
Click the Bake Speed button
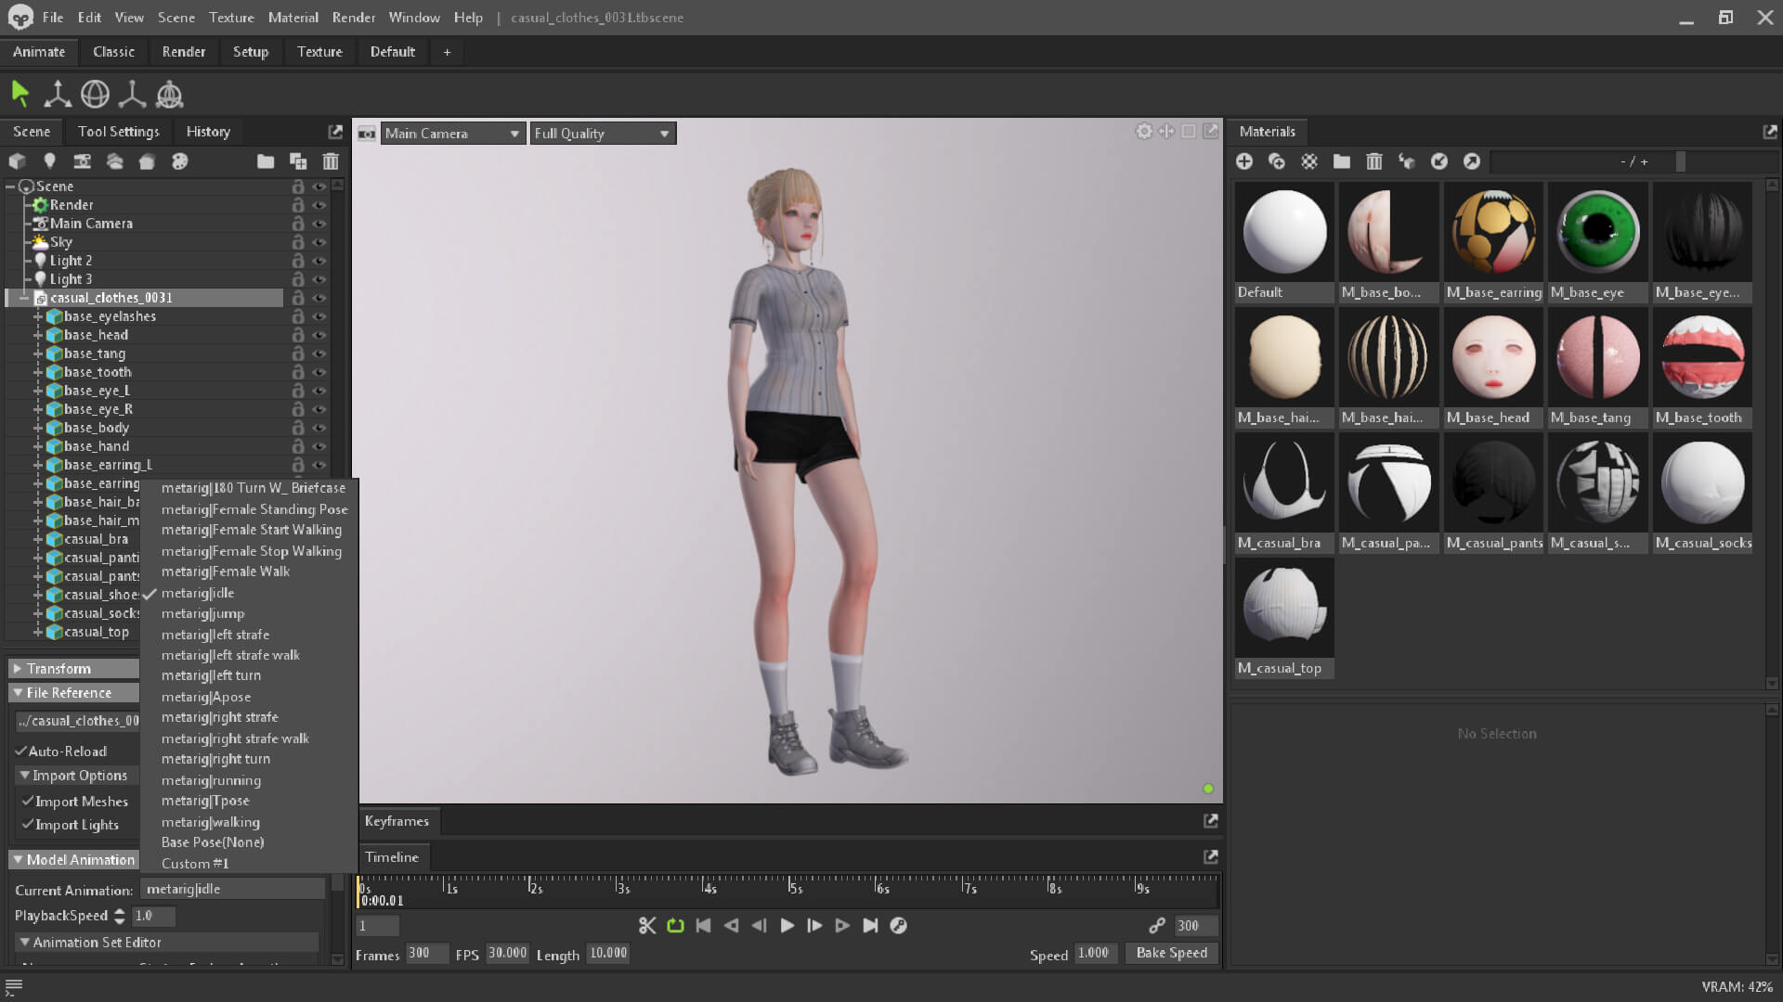tap(1171, 953)
